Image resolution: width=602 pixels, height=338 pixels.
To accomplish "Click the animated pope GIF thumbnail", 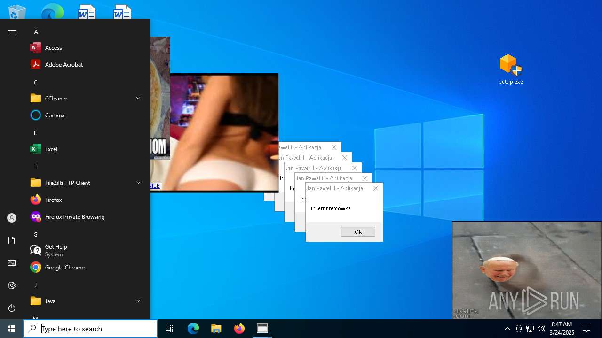I will point(527,270).
